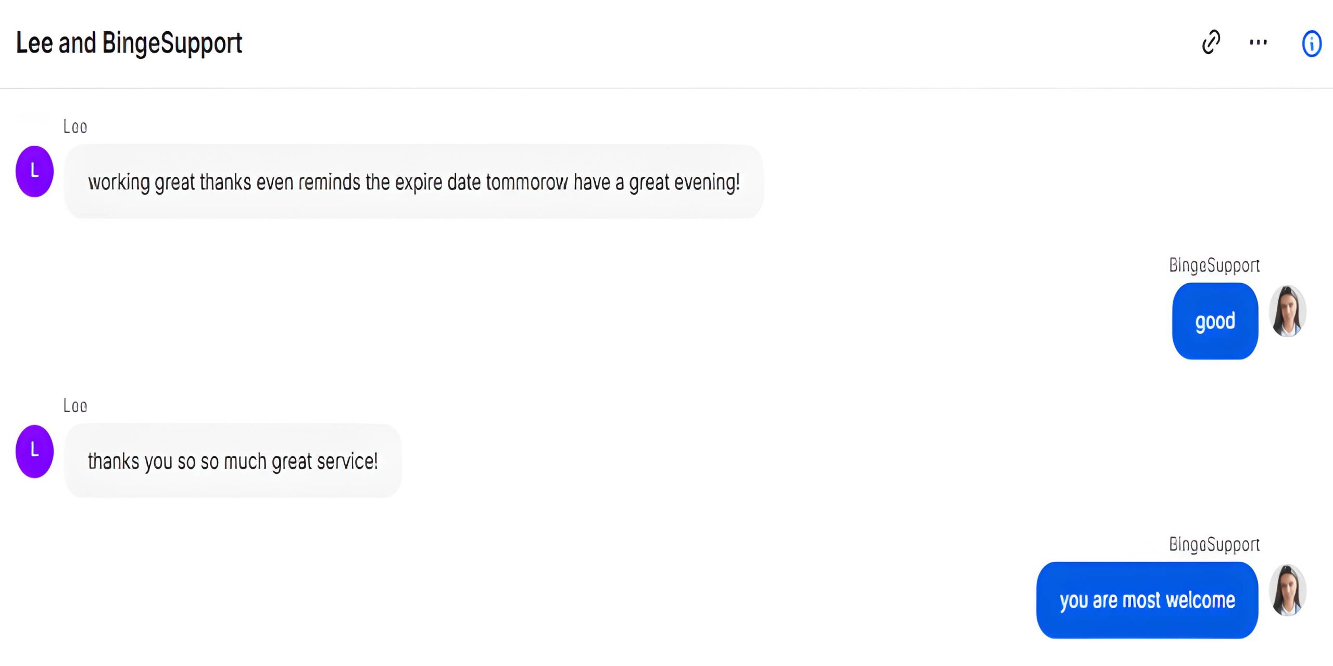Select the 'working great thanks' message bubble
Viewport: 1333px width, 666px height.
[413, 182]
